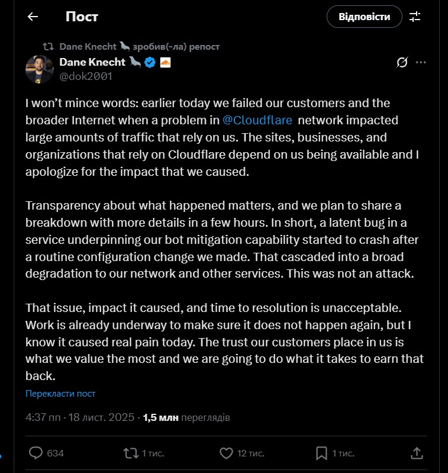Bookmark the post with the bookmark icon
The width and height of the screenshot is (448, 473).
pos(321,453)
